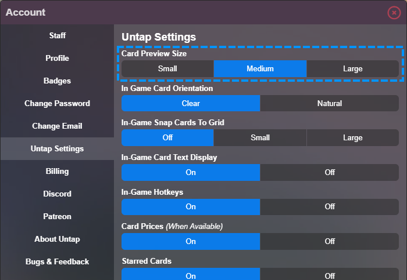The height and width of the screenshot is (280, 407).
Task: Open Bugs & Feedback in the sidebar
Action: pos(57,261)
